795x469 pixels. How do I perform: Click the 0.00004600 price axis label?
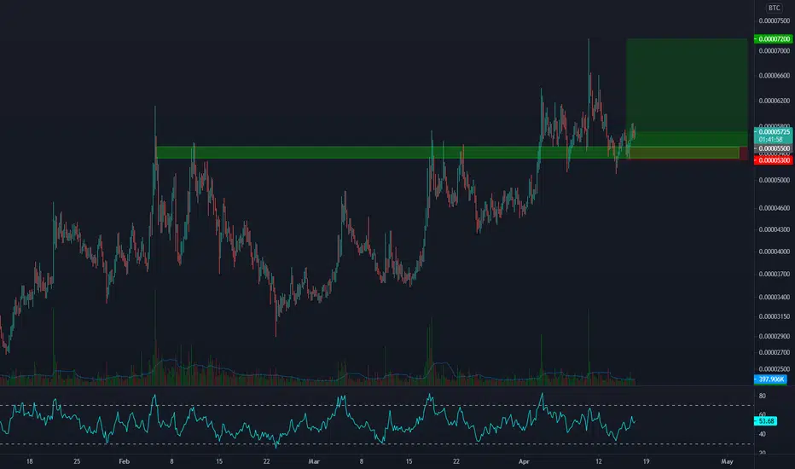(x=775, y=208)
